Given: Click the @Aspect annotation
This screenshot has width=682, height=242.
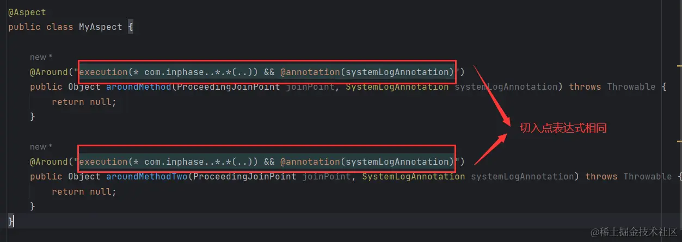Looking at the screenshot, I should click(27, 12).
